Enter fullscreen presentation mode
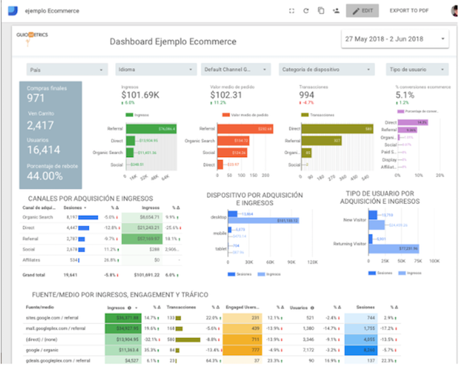Screen dimensions: 459x365 [x=291, y=11]
